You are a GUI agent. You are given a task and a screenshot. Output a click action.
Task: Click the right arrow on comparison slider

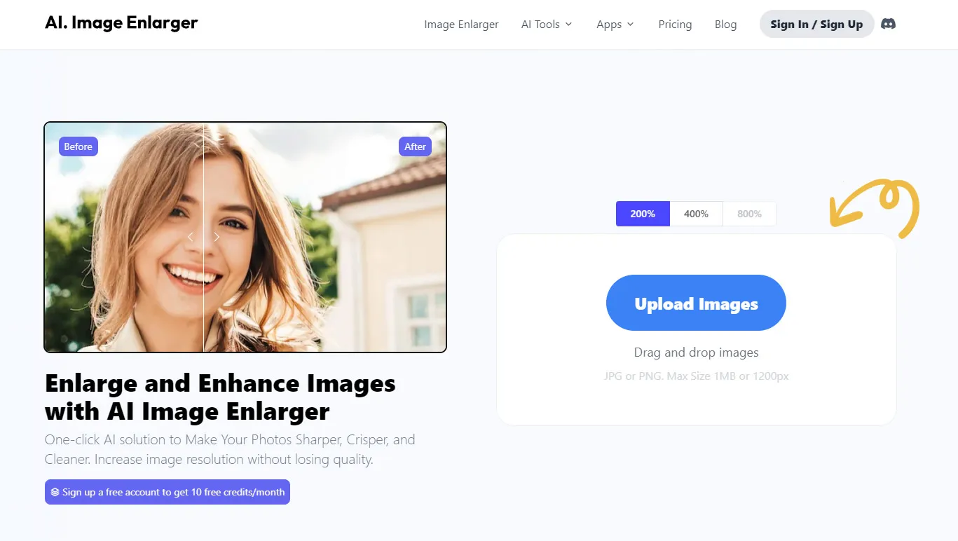pyautogui.click(x=217, y=237)
